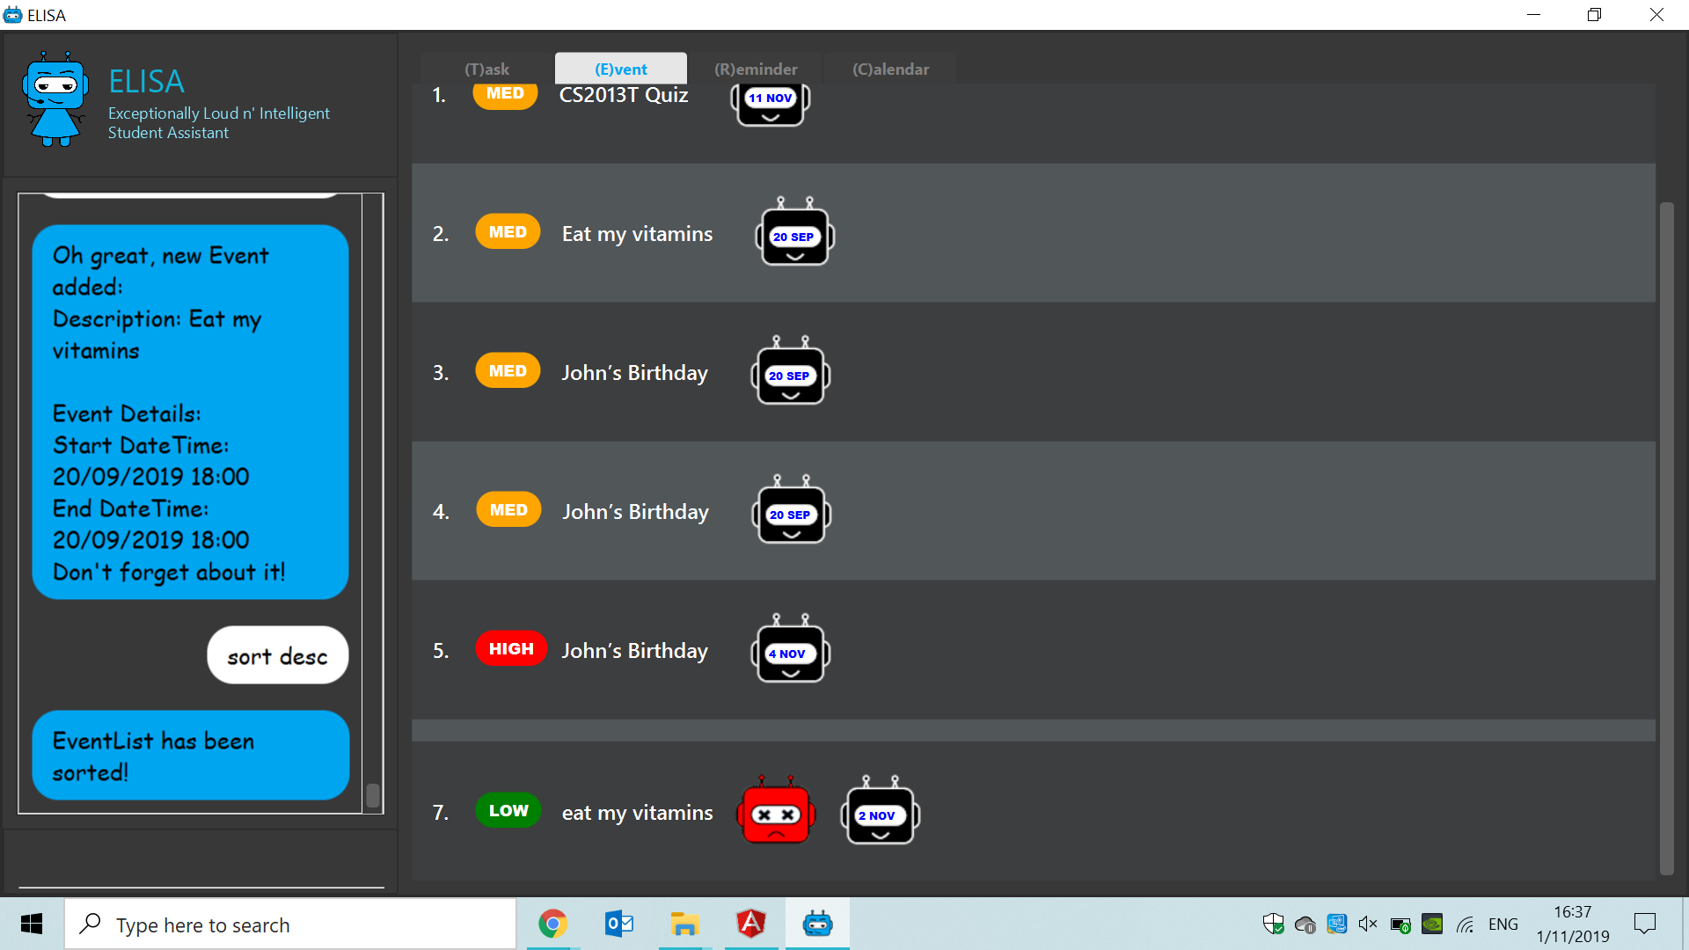Image resolution: width=1689 pixels, height=950 pixels.
Task: Open the (C)alendar tab
Action: [x=890, y=69]
